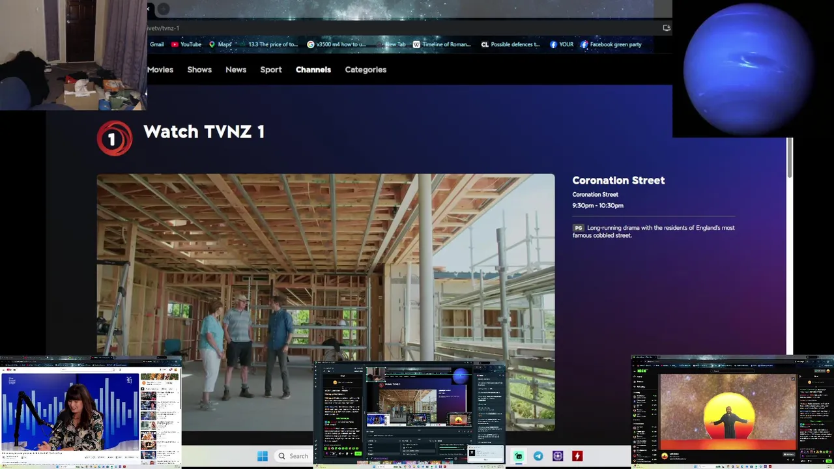Open a new browser tab with plus button
The width and height of the screenshot is (834, 469).
point(163,8)
